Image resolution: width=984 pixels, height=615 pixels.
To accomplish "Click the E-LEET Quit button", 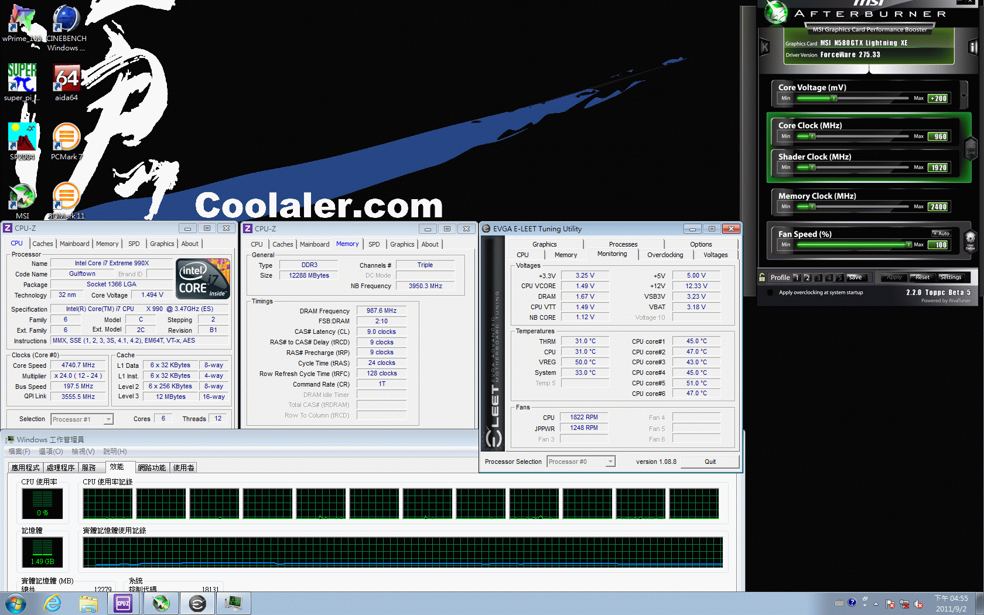I will pyautogui.click(x=710, y=462).
